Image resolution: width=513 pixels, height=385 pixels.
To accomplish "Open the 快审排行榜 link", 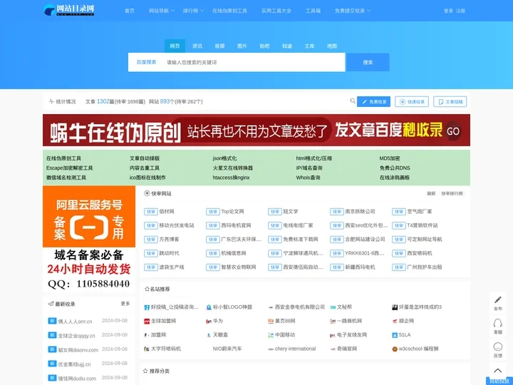I will [x=452, y=193].
